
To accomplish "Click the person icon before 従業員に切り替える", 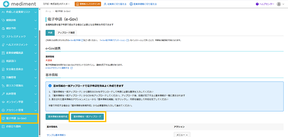I will tap(105, 4).
